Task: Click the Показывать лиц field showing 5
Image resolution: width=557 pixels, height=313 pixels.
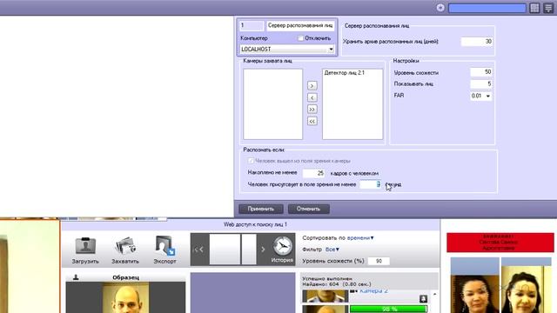Action: (481, 83)
